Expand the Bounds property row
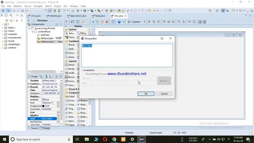The width and height of the screenshot is (254, 143). coord(29,87)
